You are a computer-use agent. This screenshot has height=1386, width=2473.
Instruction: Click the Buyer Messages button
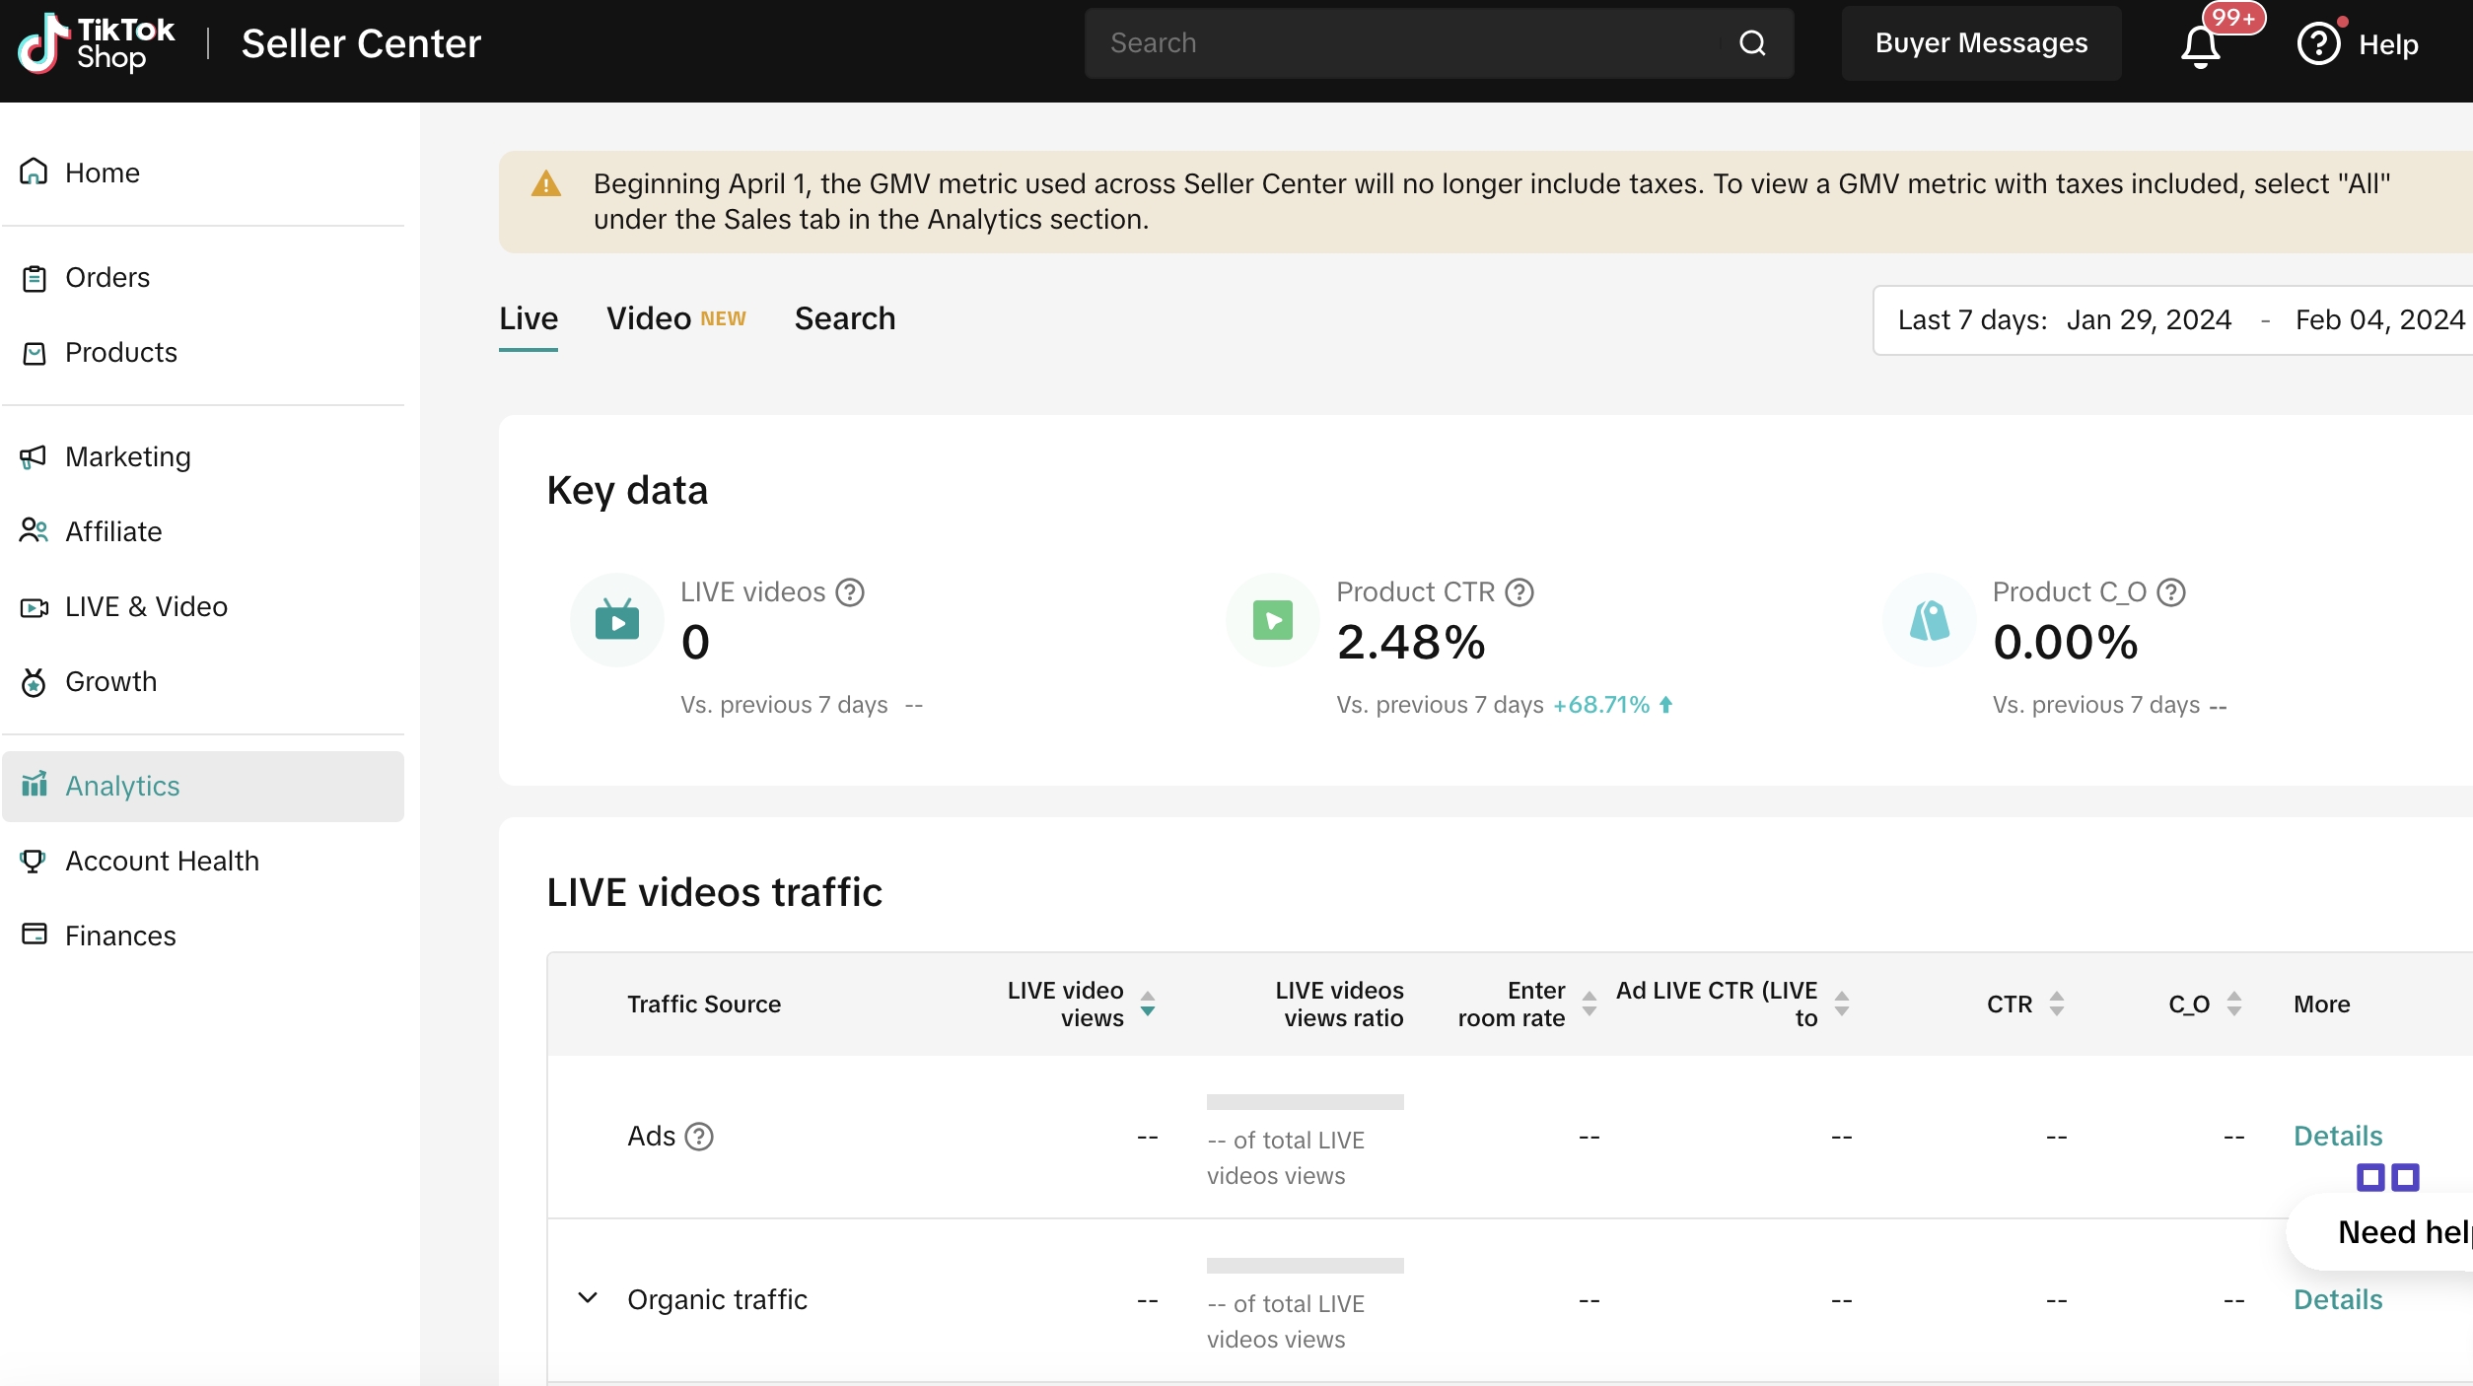pyautogui.click(x=1981, y=43)
